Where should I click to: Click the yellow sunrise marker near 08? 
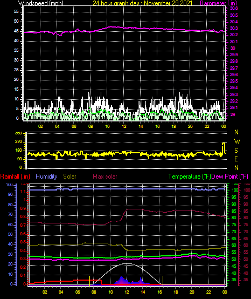(89, 281)
